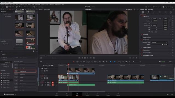The image size is (175, 98).
Task: Open the Timeline menu
Action: (x=21, y=4)
